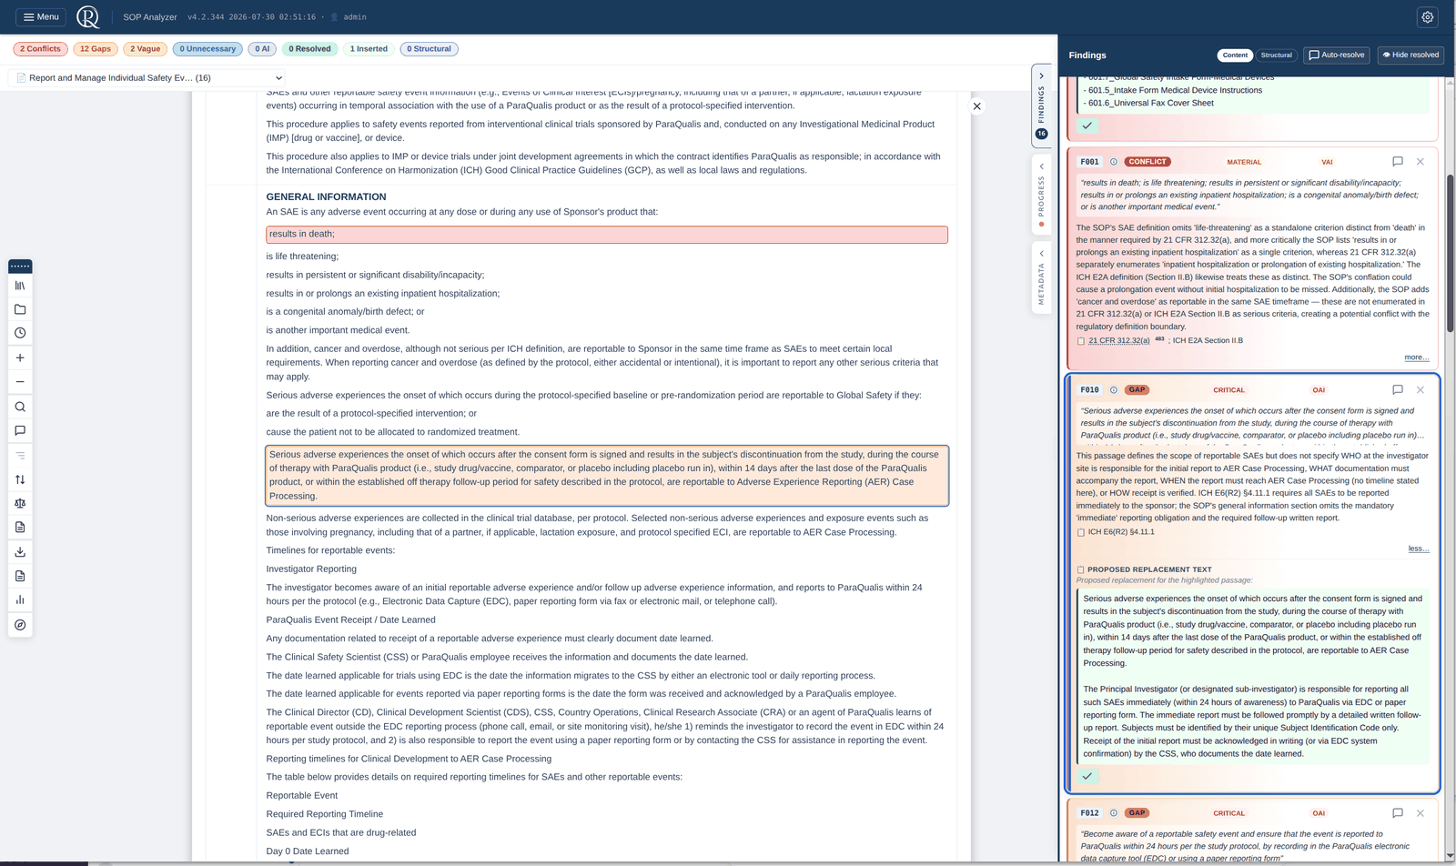Click info icon next to F010

click(x=1114, y=390)
